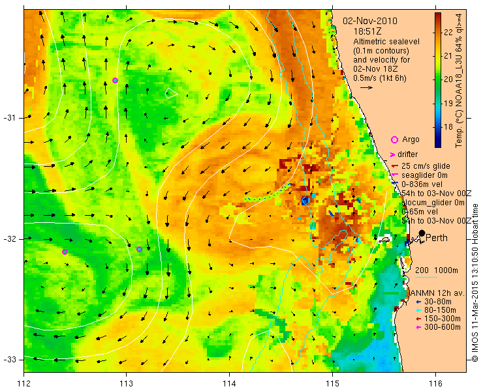Click the magenta seaglider 0m legend marker
Image resolution: width=483 pixels, height=391 pixels.
[394, 175]
